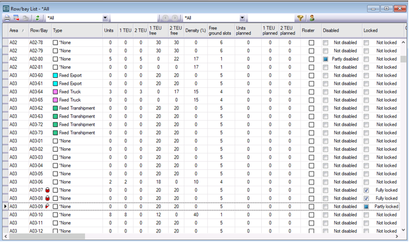
Task: Click the previous arrow button in toolbar
Action: coord(166,18)
